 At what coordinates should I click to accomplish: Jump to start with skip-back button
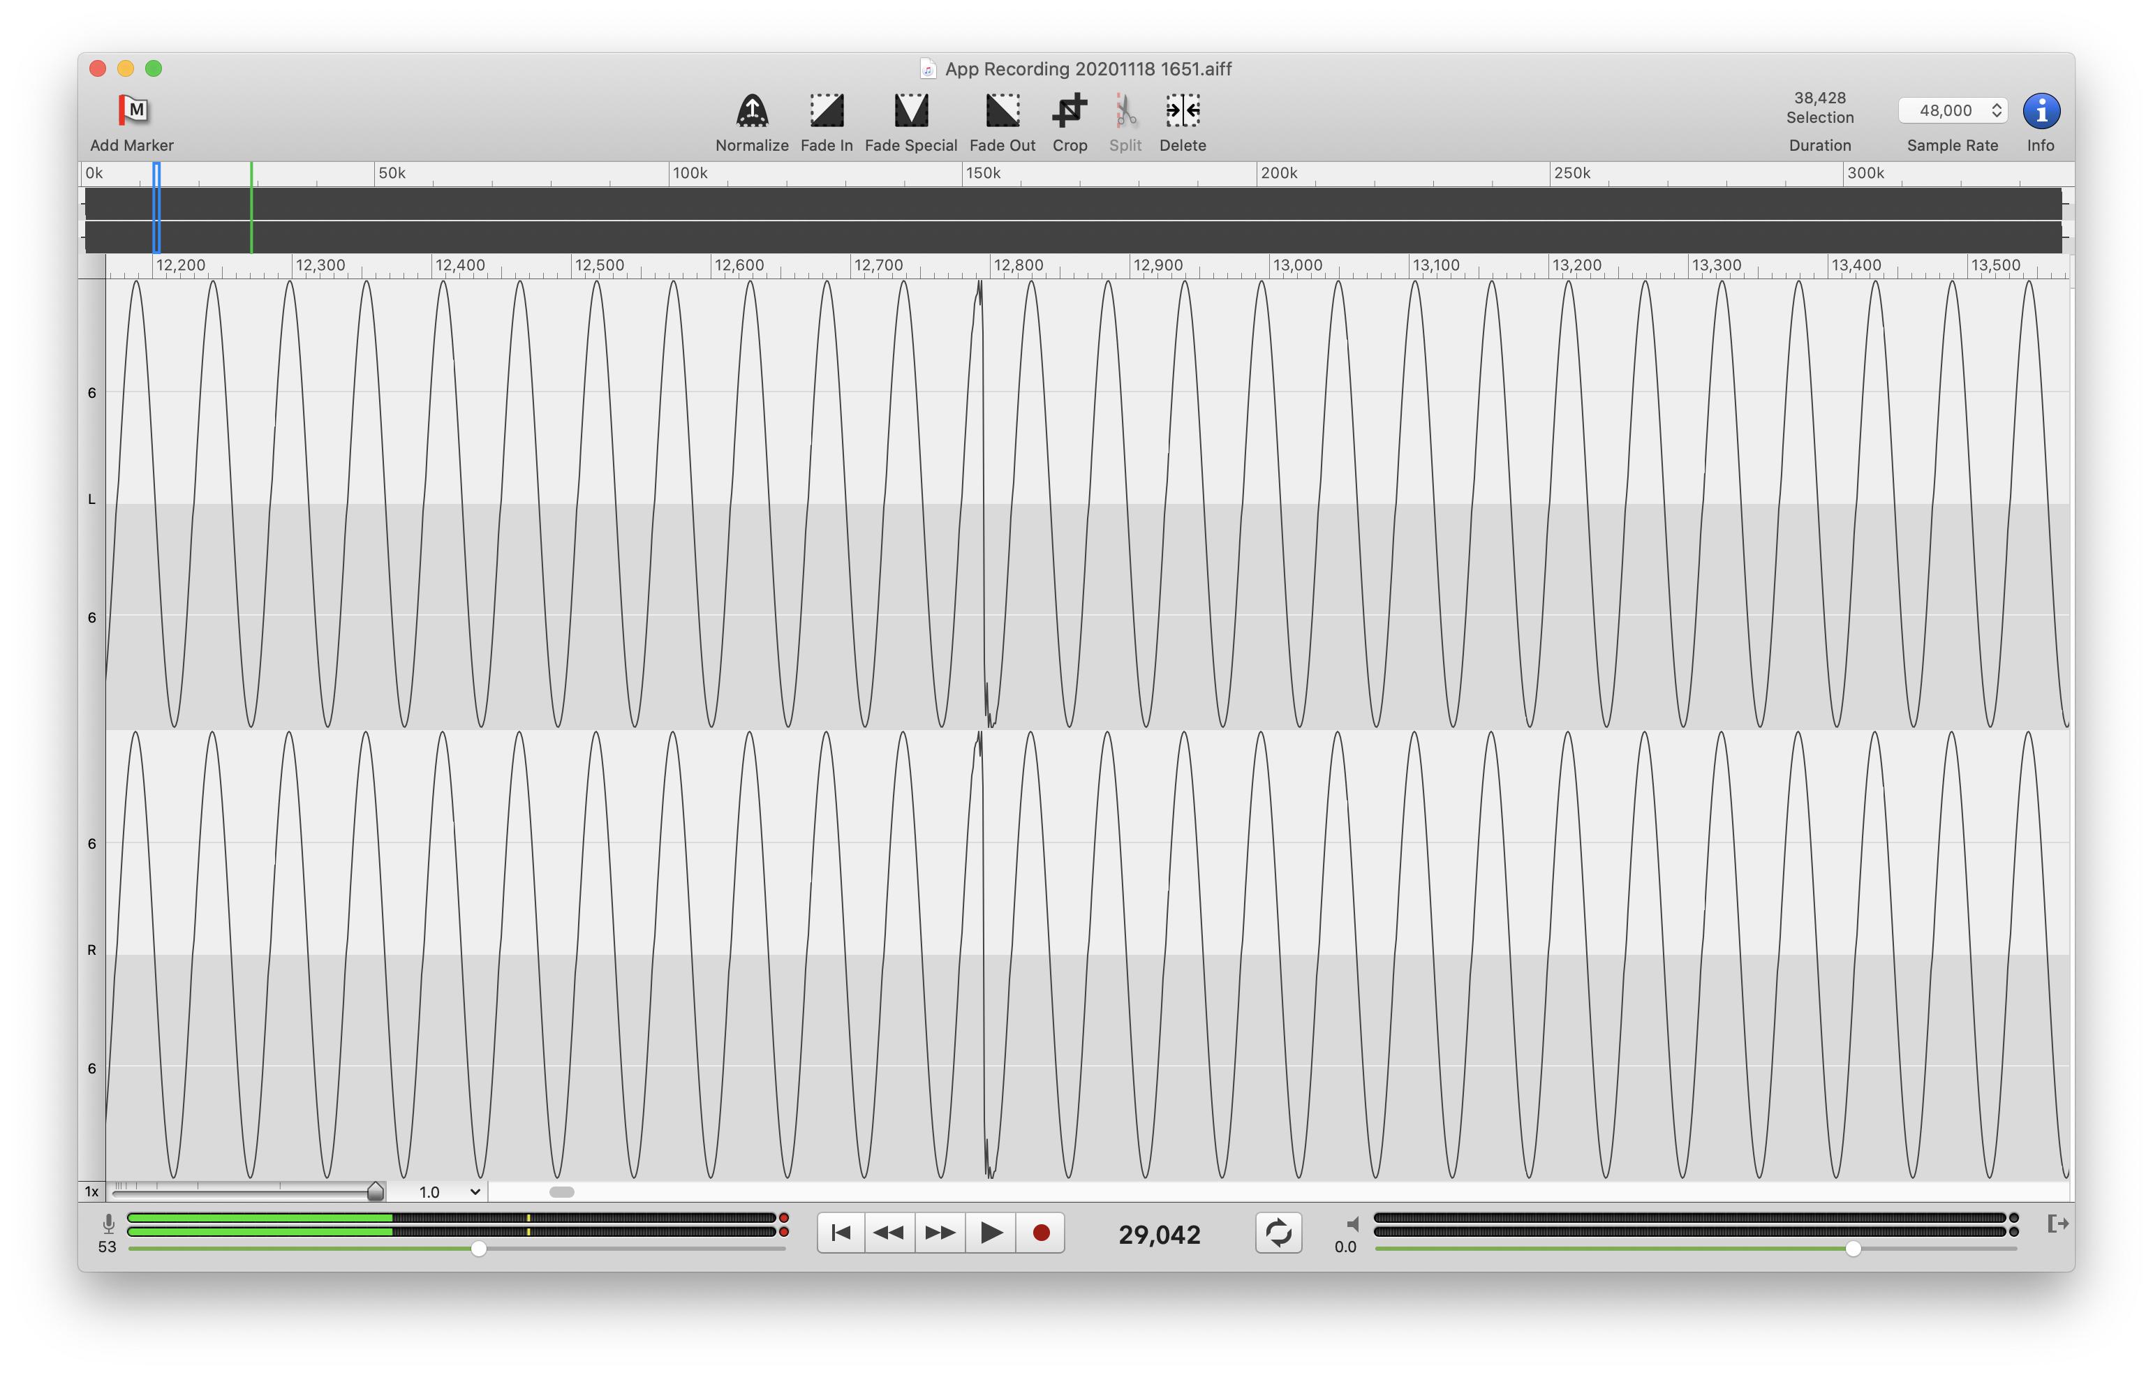pyautogui.click(x=841, y=1233)
